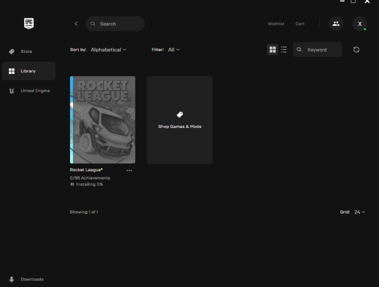This screenshot has height=287, width=379.
Task: Switch to grid view
Action: click(x=272, y=49)
